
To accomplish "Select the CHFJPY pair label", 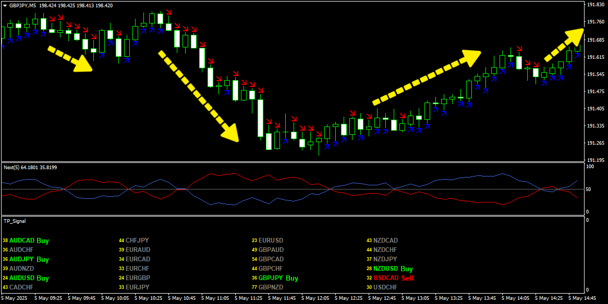I will (x=137, y=240).
